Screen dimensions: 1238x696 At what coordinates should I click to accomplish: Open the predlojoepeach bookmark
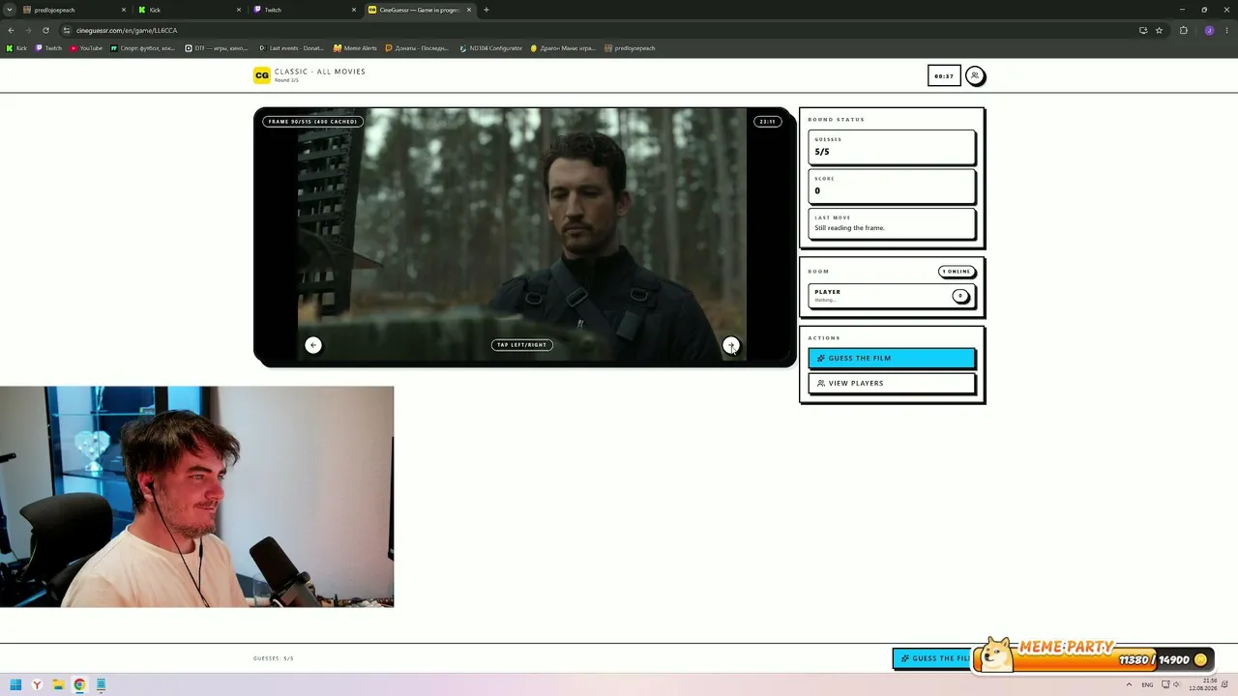click(x=630, y=48)
